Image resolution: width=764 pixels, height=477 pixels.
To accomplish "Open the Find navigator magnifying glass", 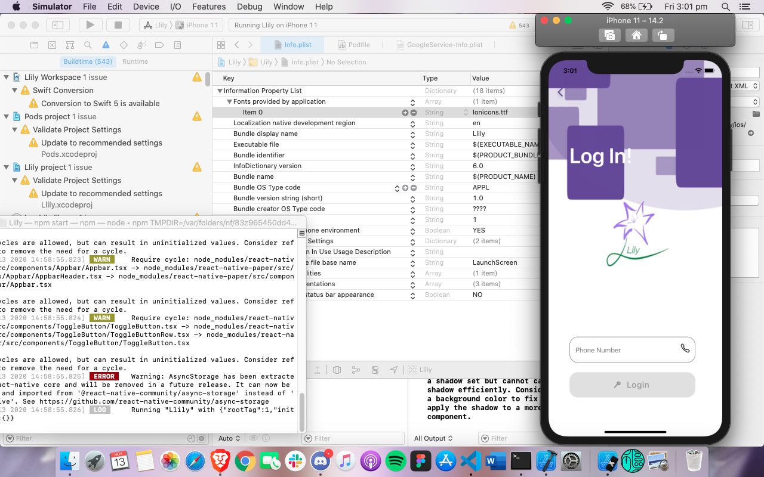I will click(x=88, y=44).
